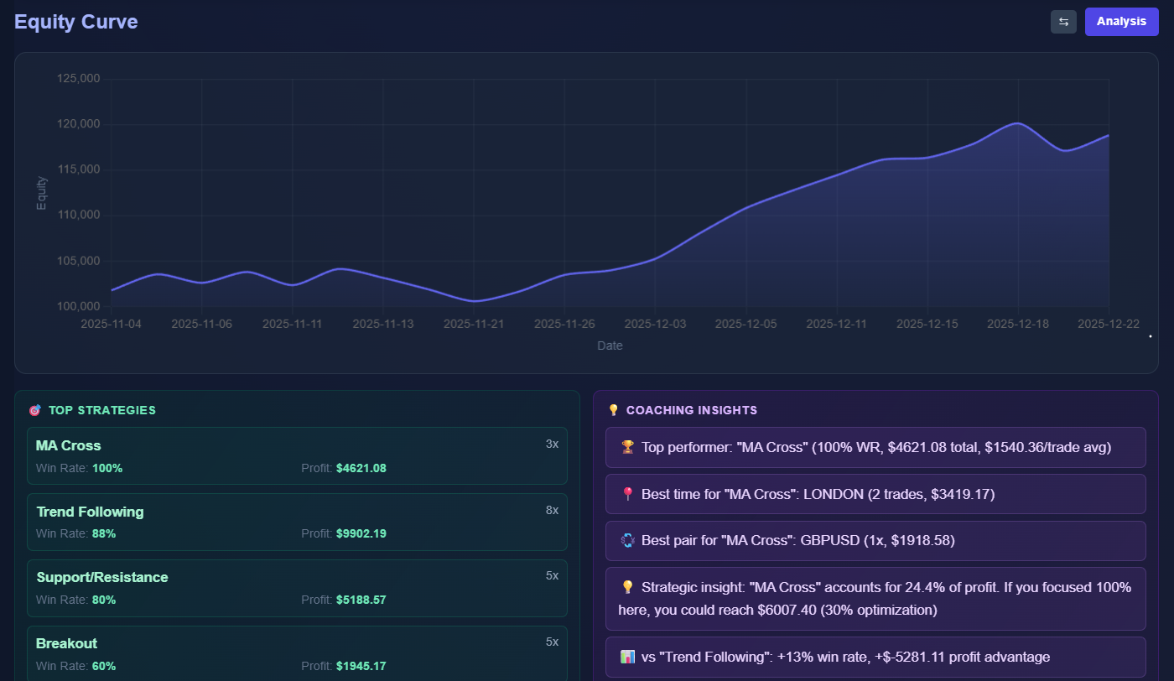Click the Top Strategies section header

tap(101, 411)
